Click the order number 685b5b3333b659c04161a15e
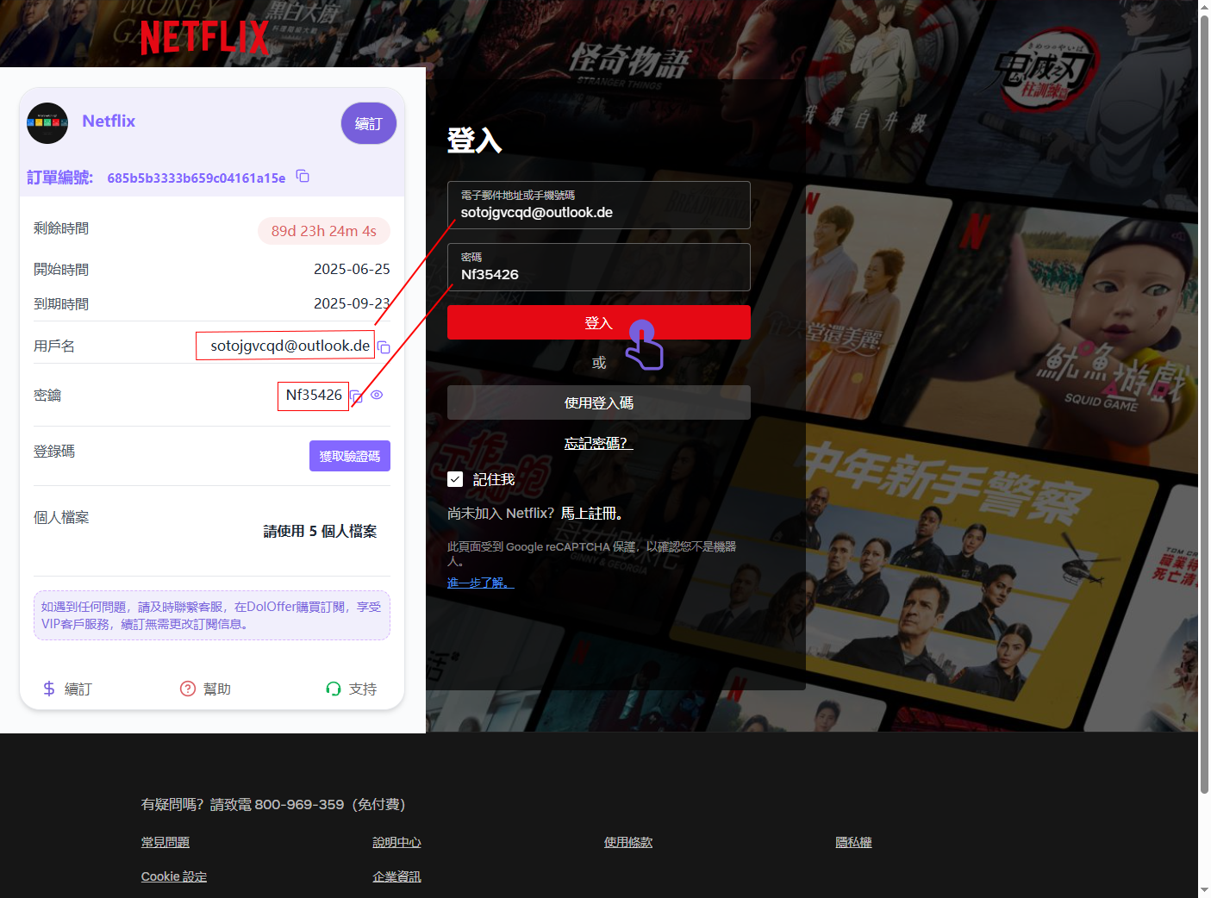Viewport: 1211px width, 898px height. point(197,178)
